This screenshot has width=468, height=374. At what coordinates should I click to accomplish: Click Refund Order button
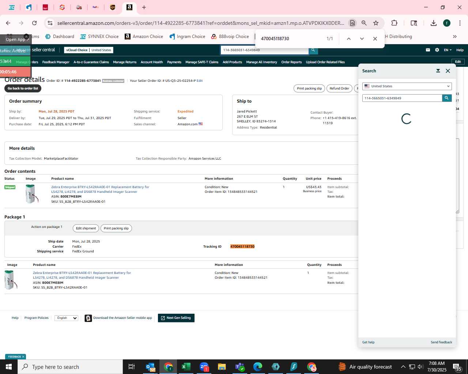coord(339,88)
